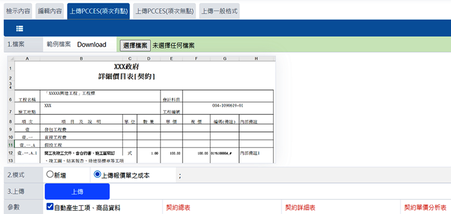This screenshot has width=451, height=214.
Task: Select the 新增 radio option
Action: point(50,174)
